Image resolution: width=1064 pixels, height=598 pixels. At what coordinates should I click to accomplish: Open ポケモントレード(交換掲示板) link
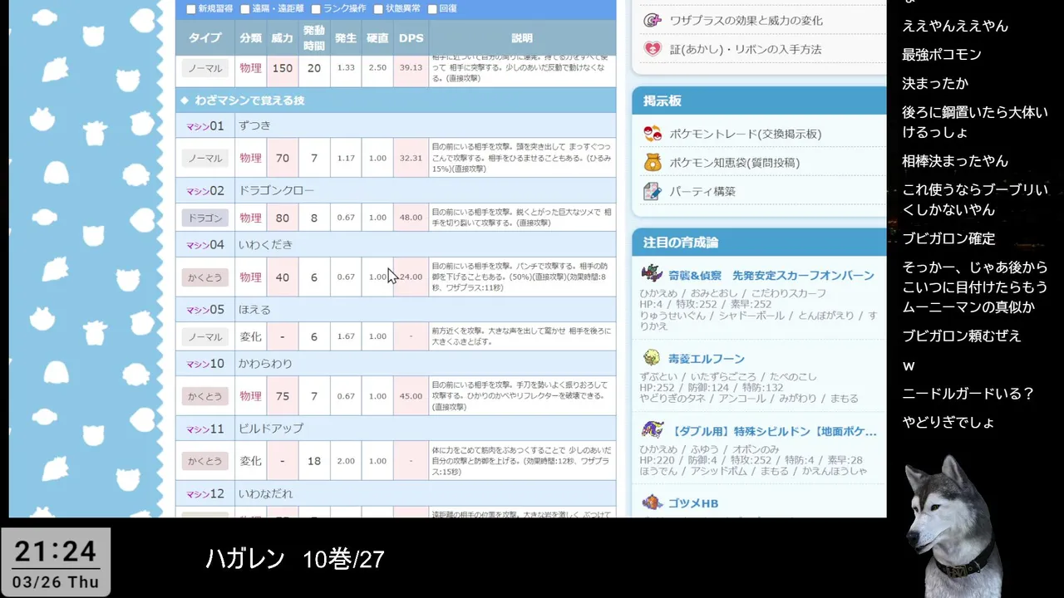[746, 134]
